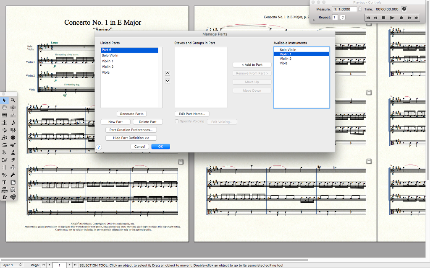
Task: Click the clock icon in Playback Controls
Action: point(404,9)
